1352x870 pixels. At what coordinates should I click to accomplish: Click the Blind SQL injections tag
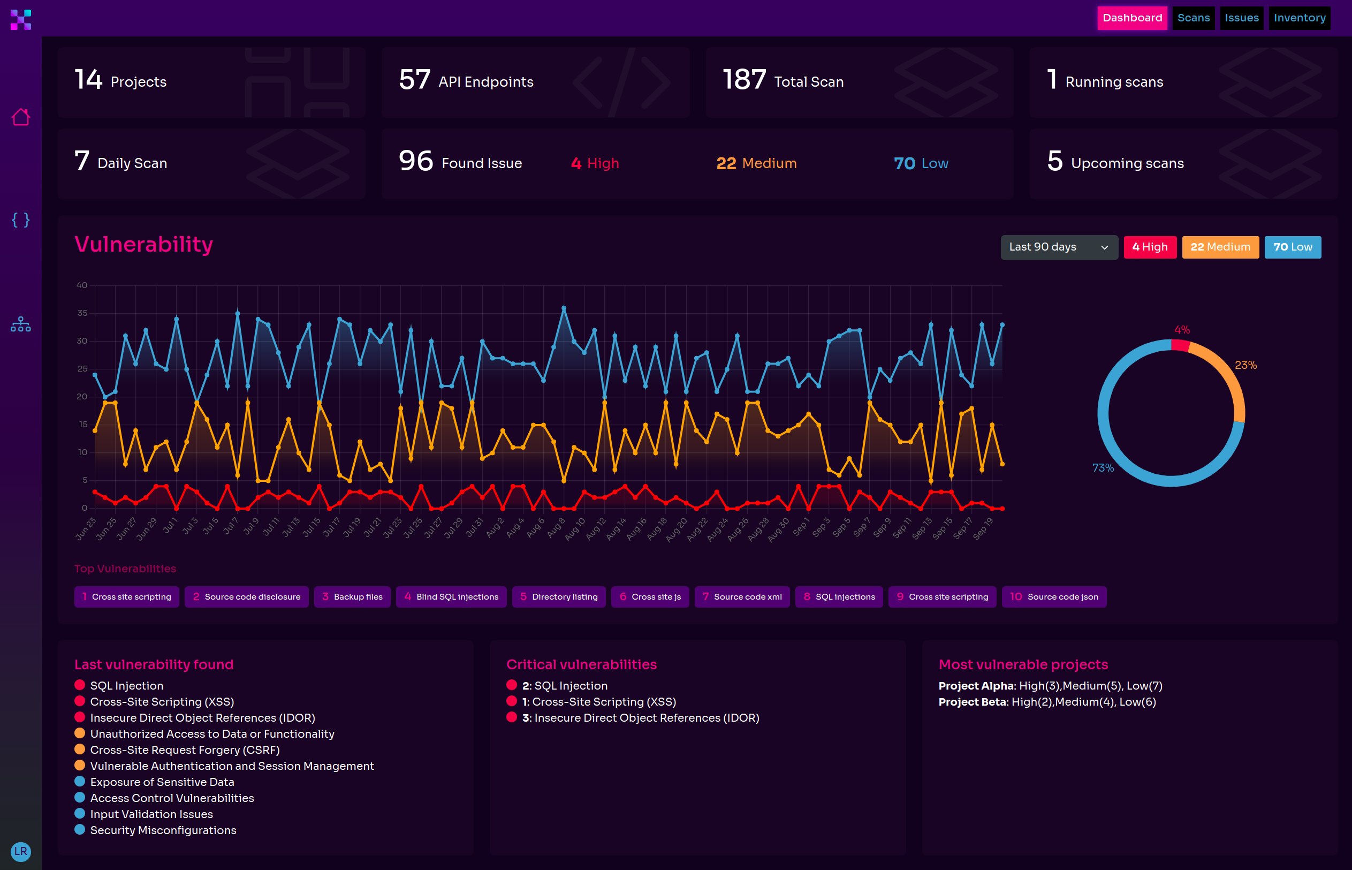(451, 596)
